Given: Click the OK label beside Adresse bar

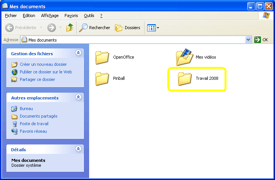Looking at the screenshot, I should coord(265,40).
